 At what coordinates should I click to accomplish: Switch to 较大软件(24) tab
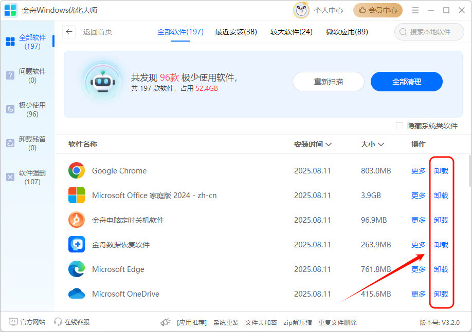[292, 32]
